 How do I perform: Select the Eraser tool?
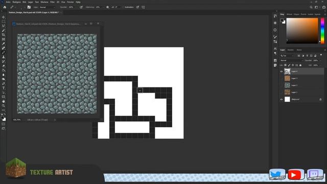point(4,66)
